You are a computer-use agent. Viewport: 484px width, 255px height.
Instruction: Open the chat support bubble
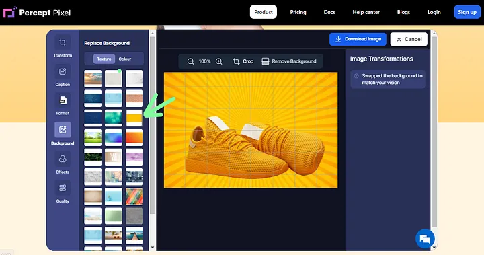[x=425, y=239]
